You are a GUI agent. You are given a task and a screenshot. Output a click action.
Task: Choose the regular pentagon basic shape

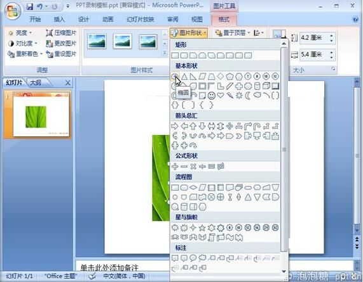(229, 76)
